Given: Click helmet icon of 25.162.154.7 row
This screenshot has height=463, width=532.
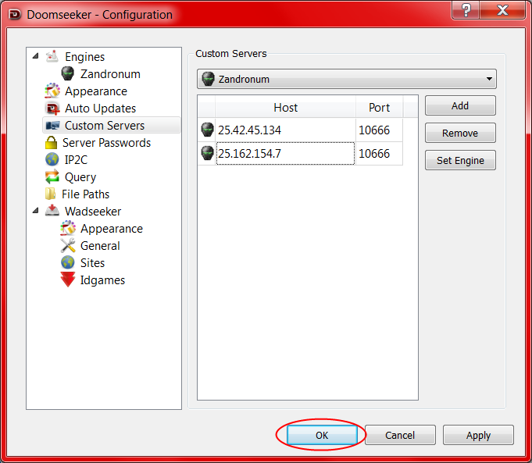Looking at the screenshot, I should click(x=207, y=153).
